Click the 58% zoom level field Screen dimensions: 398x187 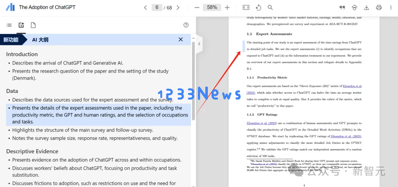(212, 7)
